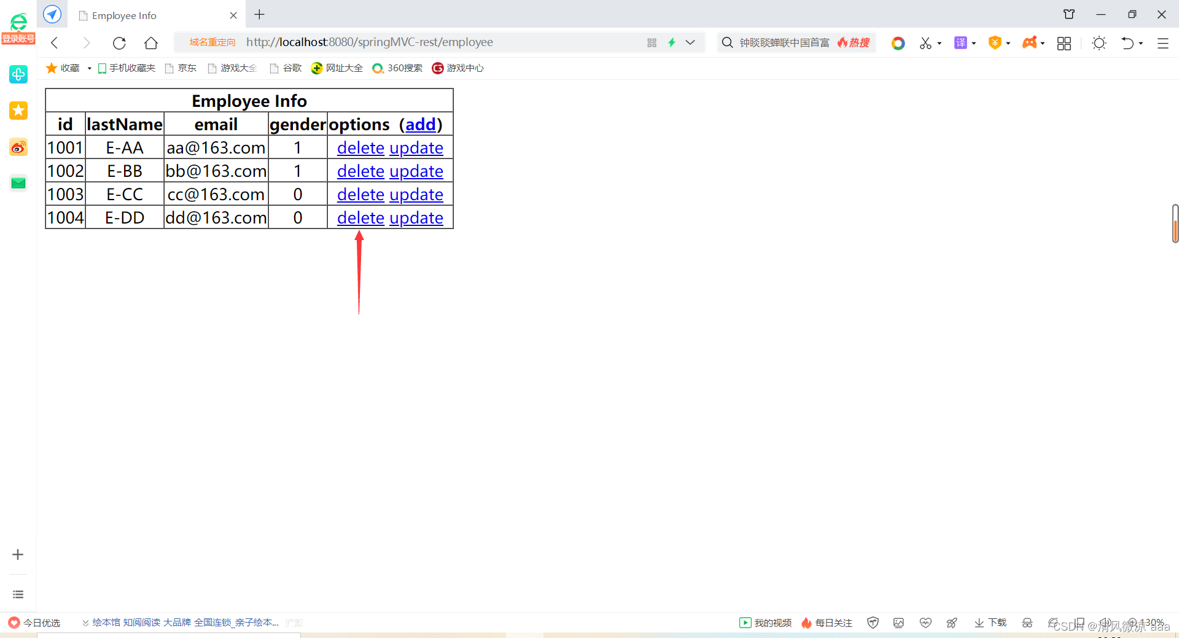Image resolution: width=1179 pixels, height=638 pixels.
Task: Click the shield security icon in status bar
Action: click(873, 623)
